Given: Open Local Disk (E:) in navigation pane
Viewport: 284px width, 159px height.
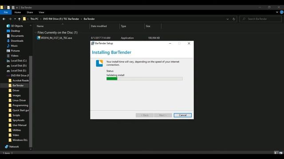Looking at the screenshot, I should pos(19,71).
